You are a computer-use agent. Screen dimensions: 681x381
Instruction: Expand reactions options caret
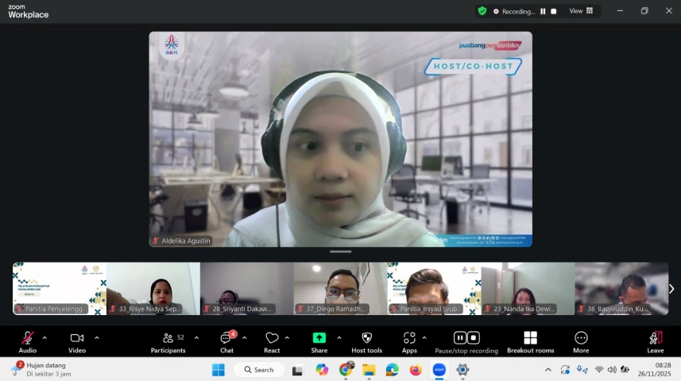[287, 338]
